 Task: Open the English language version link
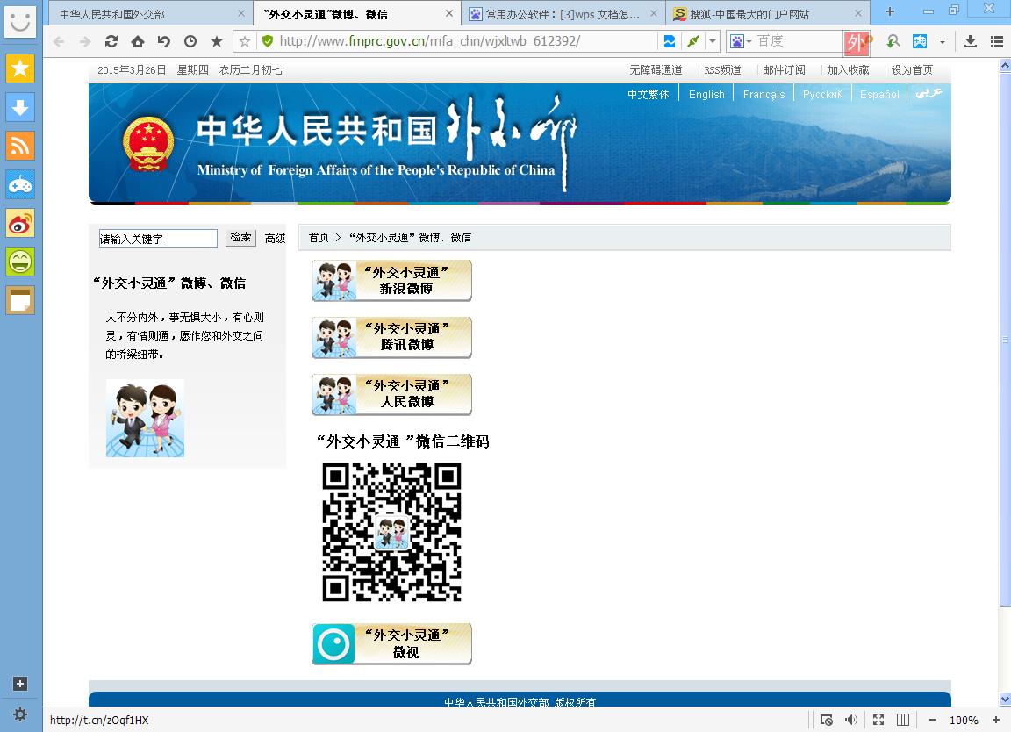(x=706, y=94)
